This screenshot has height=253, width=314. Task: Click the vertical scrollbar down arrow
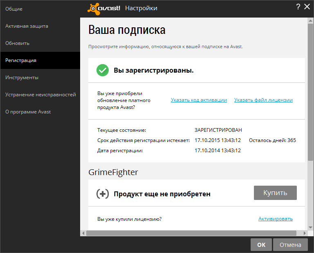coord(310,227)
